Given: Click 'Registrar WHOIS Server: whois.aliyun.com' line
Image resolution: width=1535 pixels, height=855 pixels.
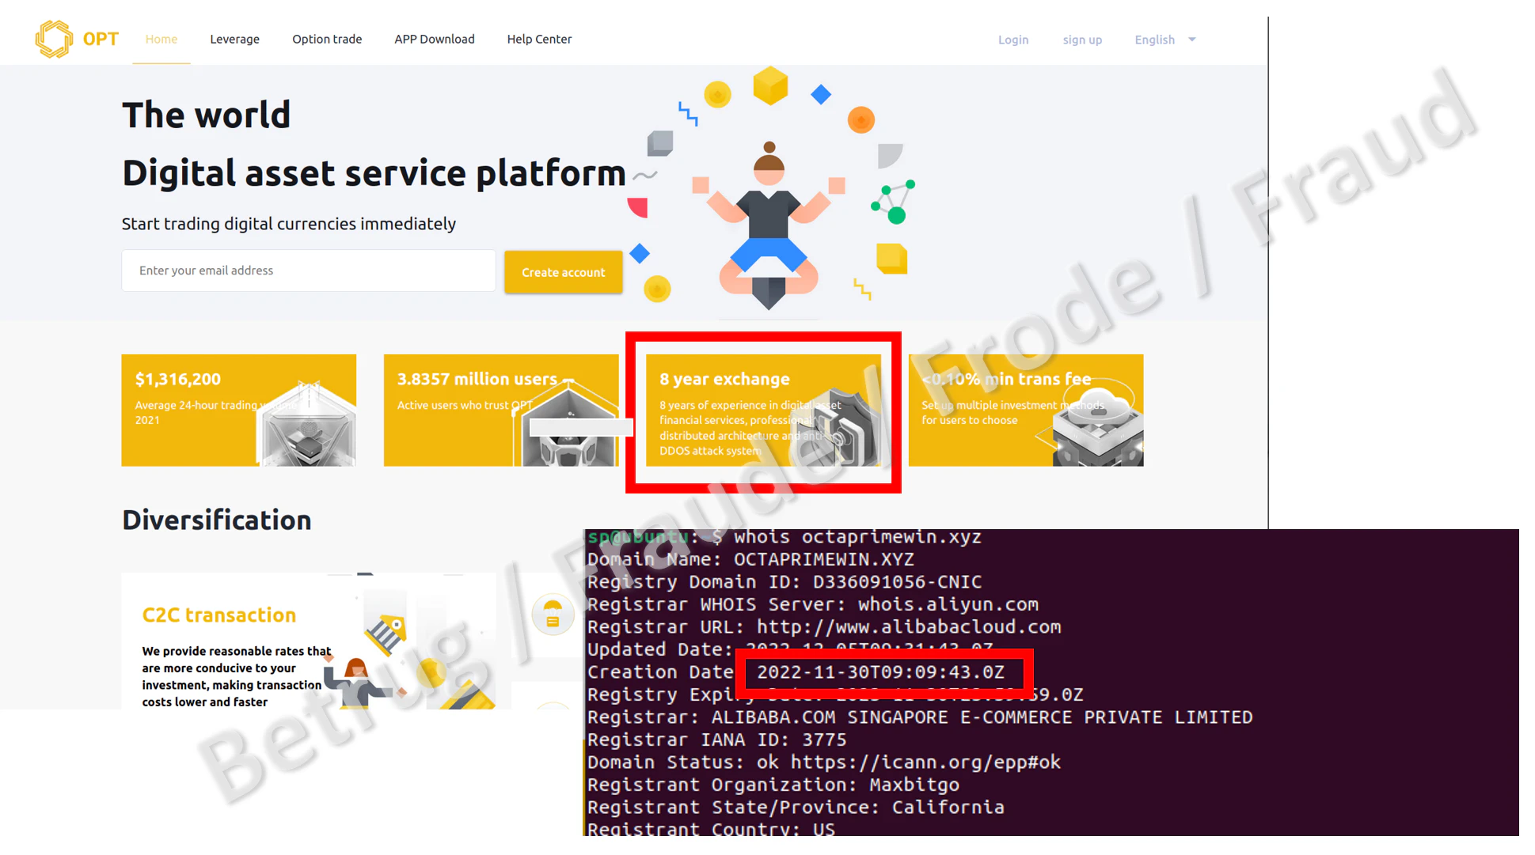Looking at the screenshot, I should [x=813, y=604].
